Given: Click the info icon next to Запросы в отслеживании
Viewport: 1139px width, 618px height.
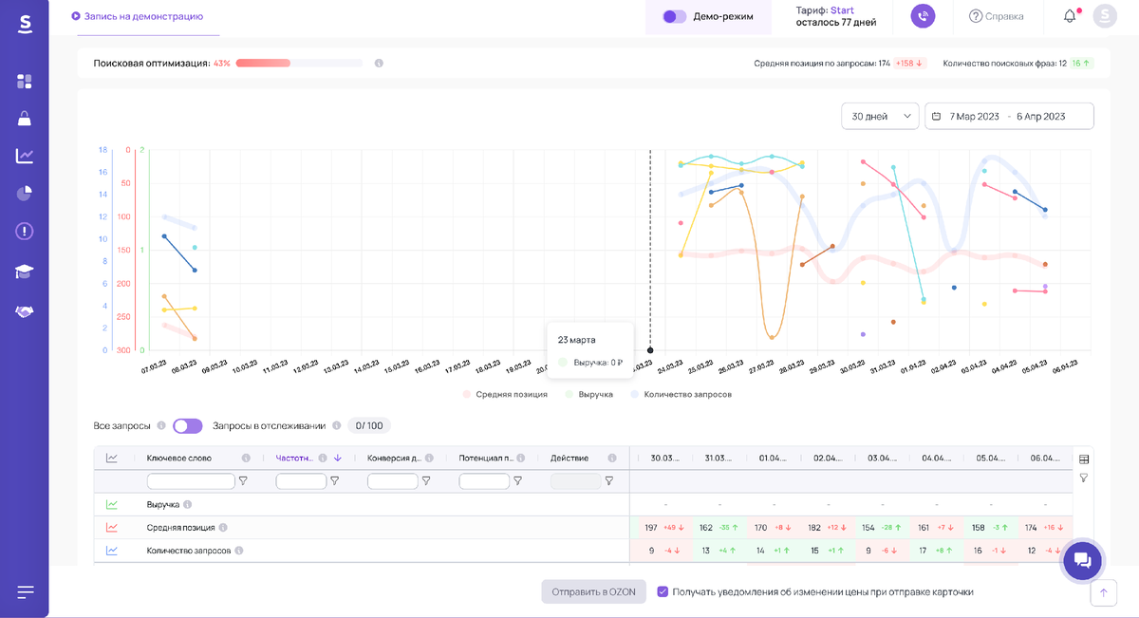Looking at the screenshot, I should [336, 426].
